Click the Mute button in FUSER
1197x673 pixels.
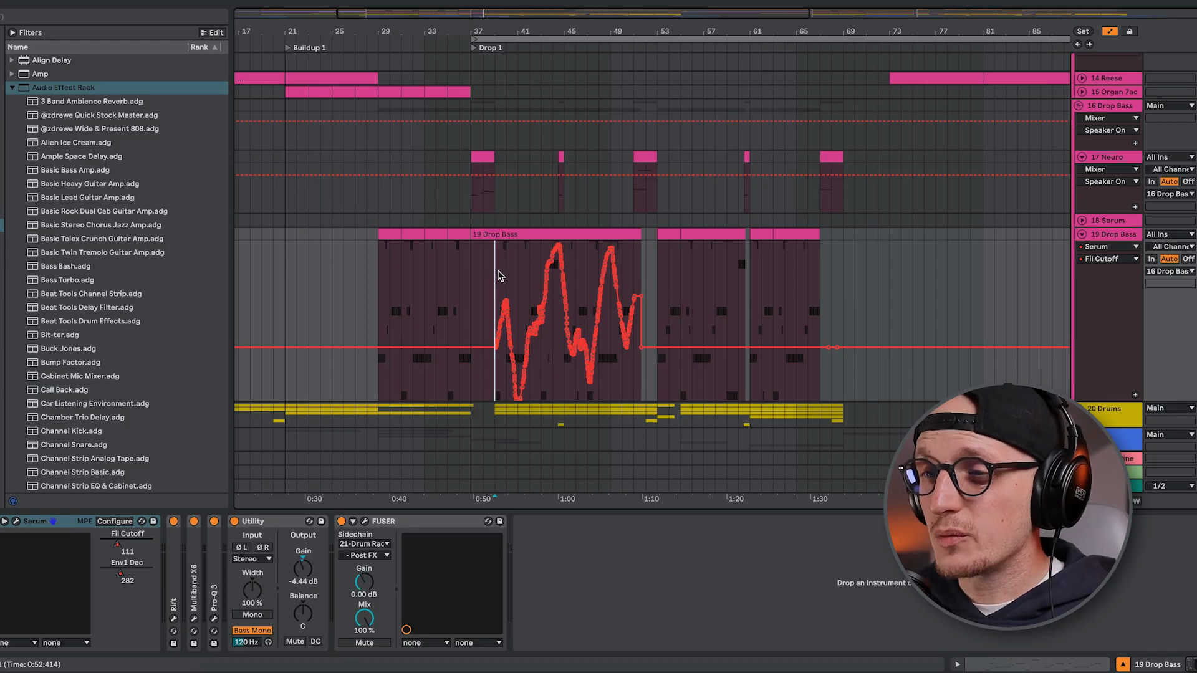coord(364,642)
